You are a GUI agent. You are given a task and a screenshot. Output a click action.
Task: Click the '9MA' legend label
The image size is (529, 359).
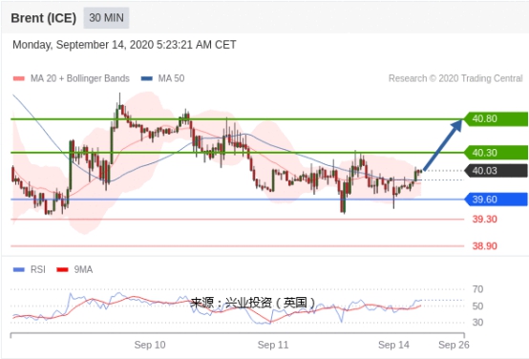click(83, 269)
